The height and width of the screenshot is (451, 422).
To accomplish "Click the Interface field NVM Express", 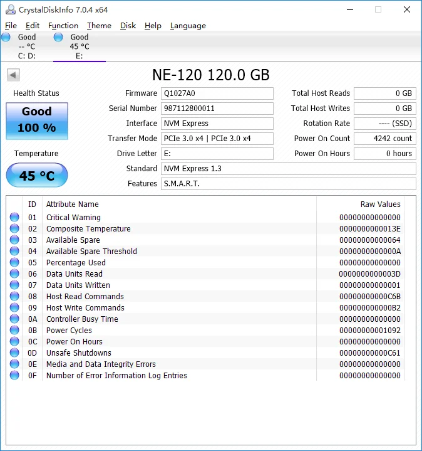I will pos(217,124).
